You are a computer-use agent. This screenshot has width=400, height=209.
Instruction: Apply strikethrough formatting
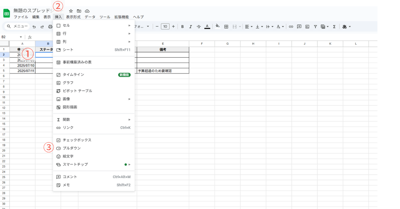pos(199,27)
